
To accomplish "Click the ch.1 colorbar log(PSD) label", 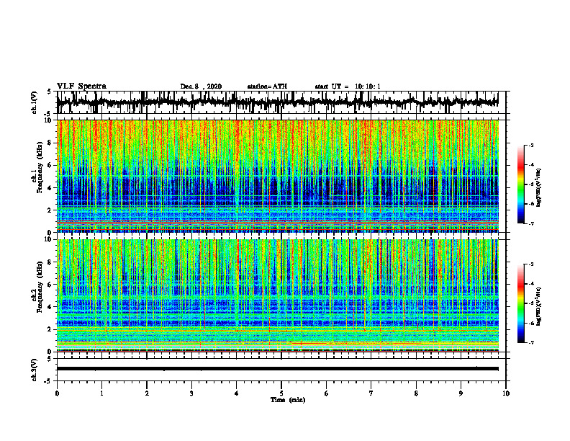I will point(539,187).
